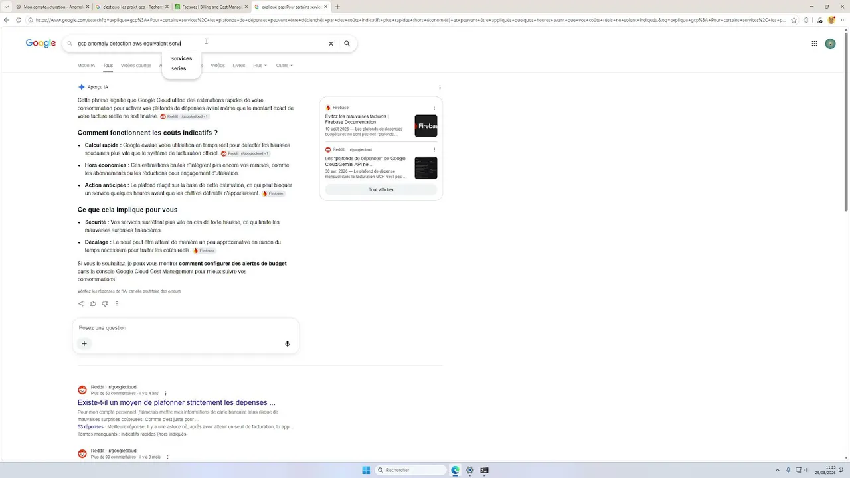Image resolution: width=850 pixels, height=478 pixels.
Task: Open Reddit 'plafonds de dépenses' source card
Action: 365,161
